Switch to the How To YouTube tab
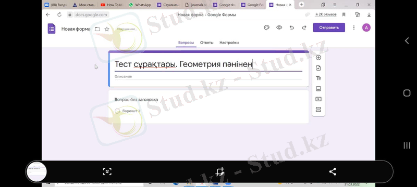 click(x=112, y=5)
